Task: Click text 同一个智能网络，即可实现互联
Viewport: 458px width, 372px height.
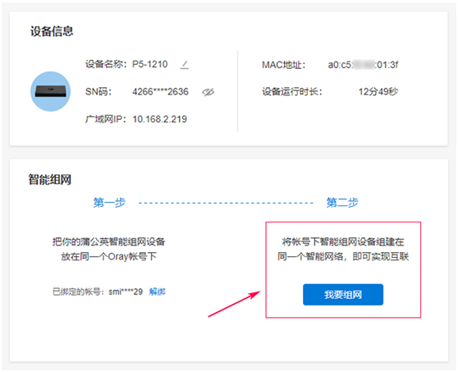Action: (343, 257)
